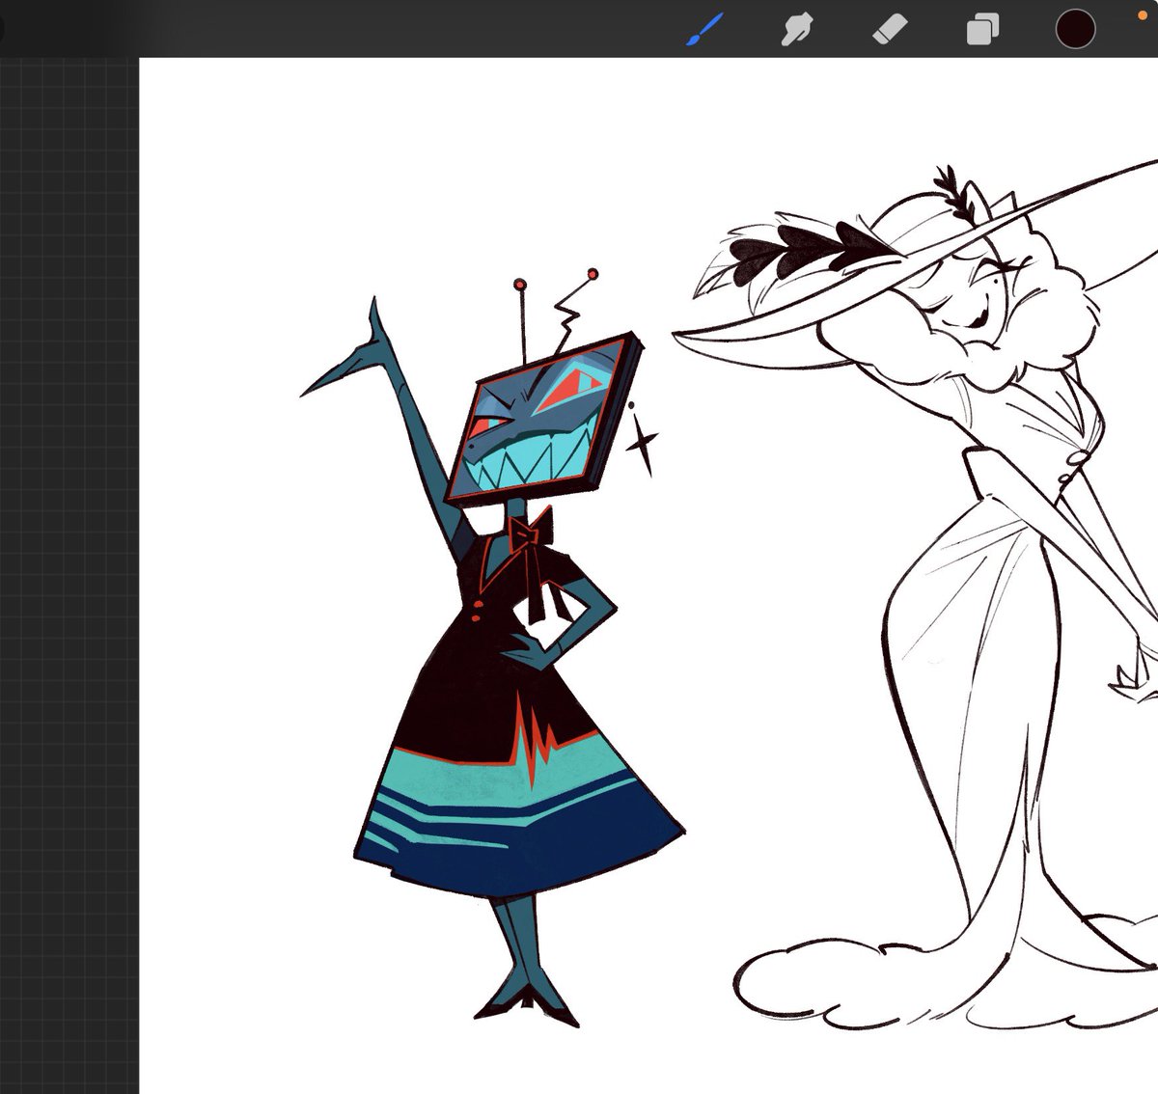Tap the half-visible circular button on the left edge

point(4,29)
